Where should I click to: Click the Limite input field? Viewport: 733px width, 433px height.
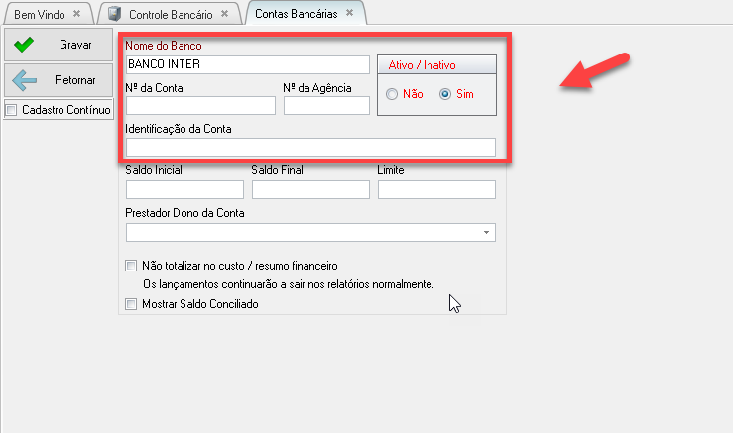435,189
